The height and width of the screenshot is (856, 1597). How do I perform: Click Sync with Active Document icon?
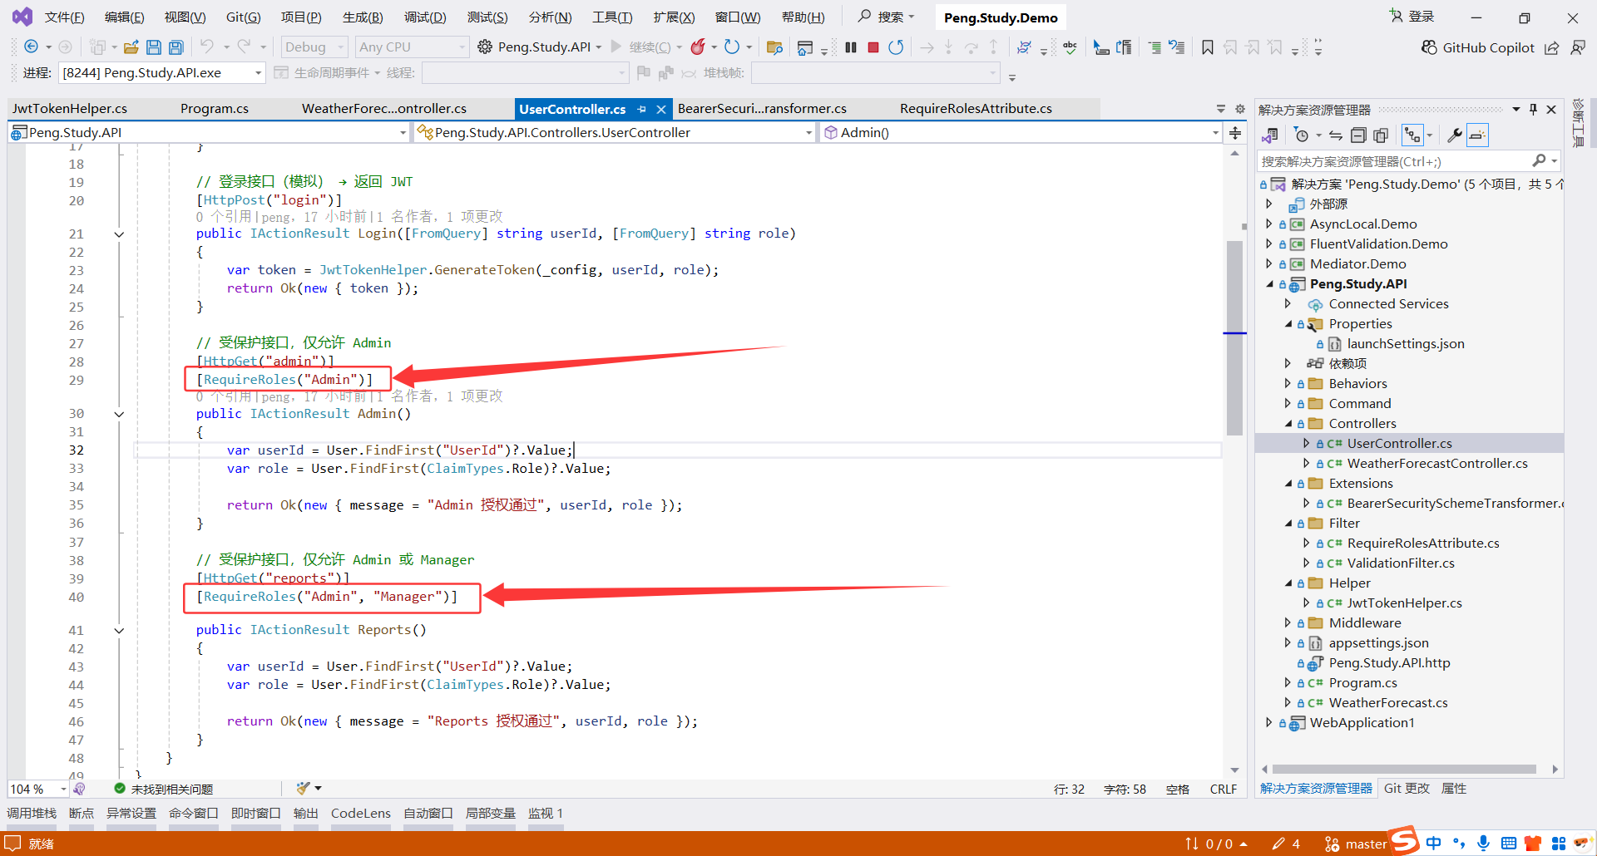click(1336, 135)
